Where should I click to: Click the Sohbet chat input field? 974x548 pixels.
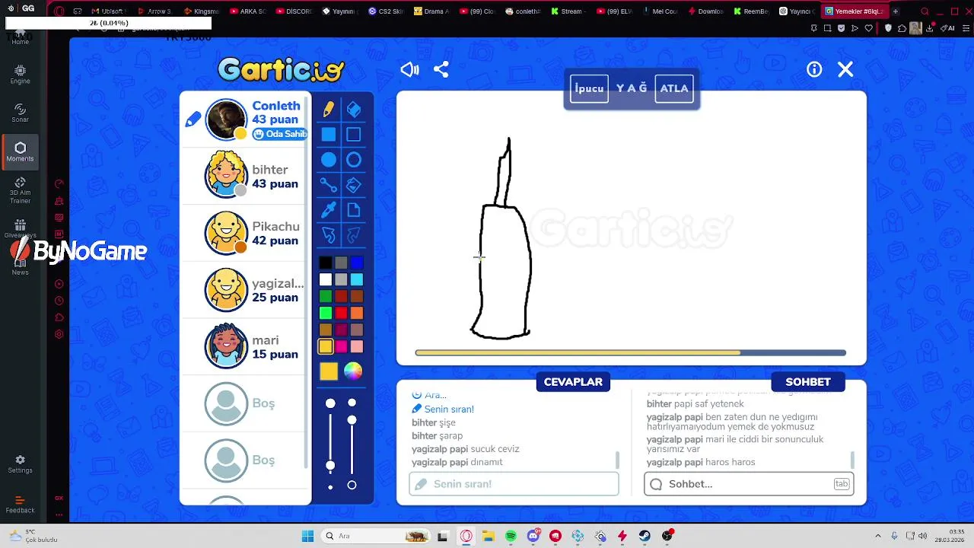(749, 484)
